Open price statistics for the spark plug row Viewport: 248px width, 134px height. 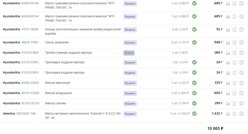(228, 43)
